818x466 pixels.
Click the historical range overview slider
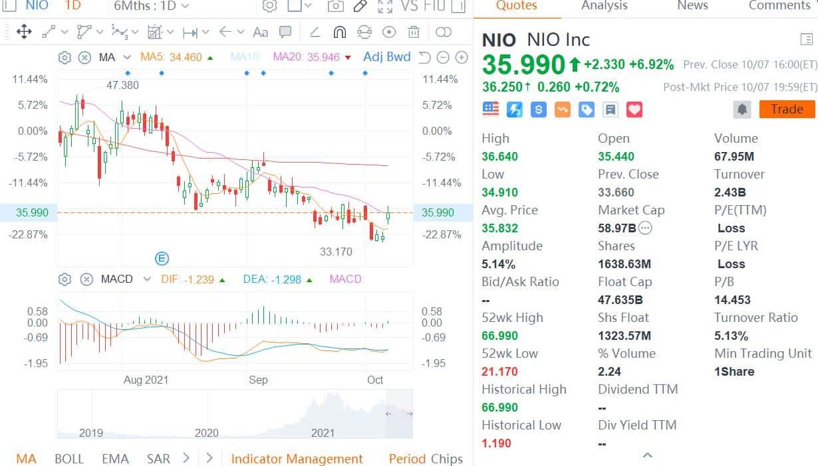click(235, 414)
